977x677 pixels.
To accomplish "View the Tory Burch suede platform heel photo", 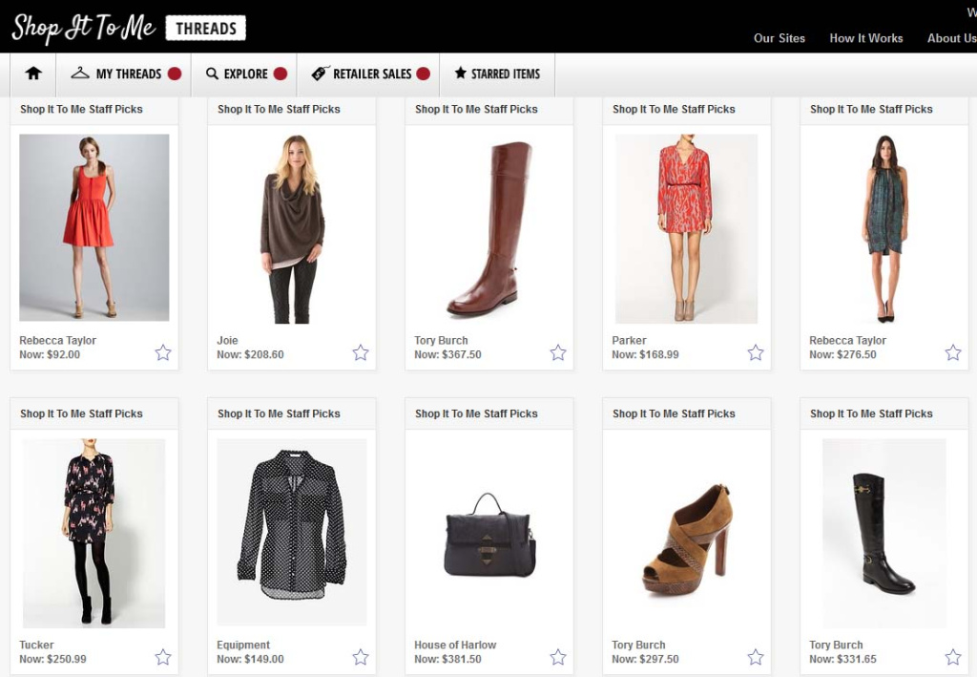I will (687, 541).
